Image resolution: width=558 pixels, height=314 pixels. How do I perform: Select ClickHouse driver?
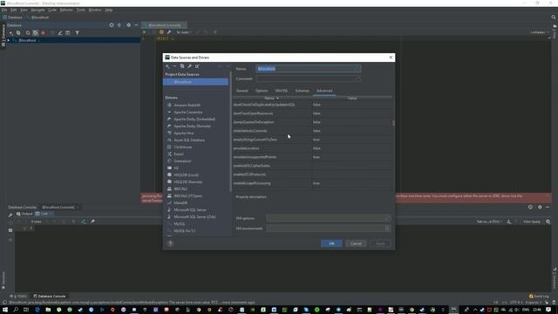[x=182, y=147]
